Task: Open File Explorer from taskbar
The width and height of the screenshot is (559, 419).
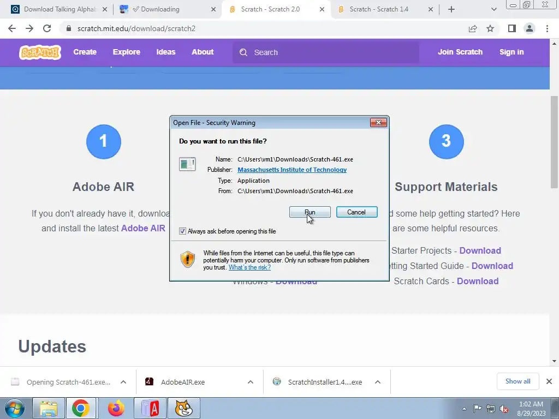Action: (x=49, y=408)
